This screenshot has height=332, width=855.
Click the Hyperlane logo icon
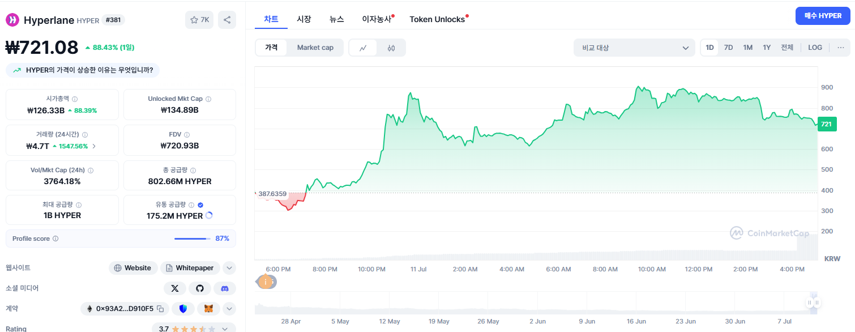pyautogui.click(x=12, y=20)
